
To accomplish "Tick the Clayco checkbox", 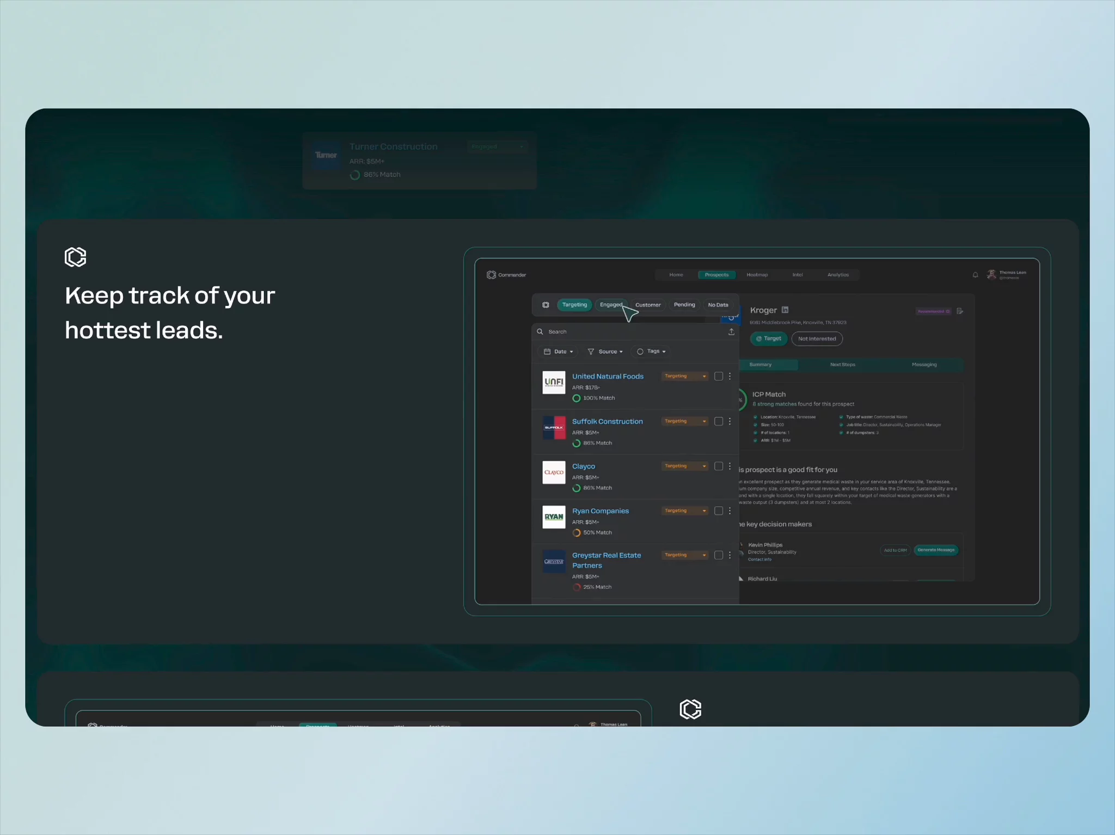I will (719, 466).
